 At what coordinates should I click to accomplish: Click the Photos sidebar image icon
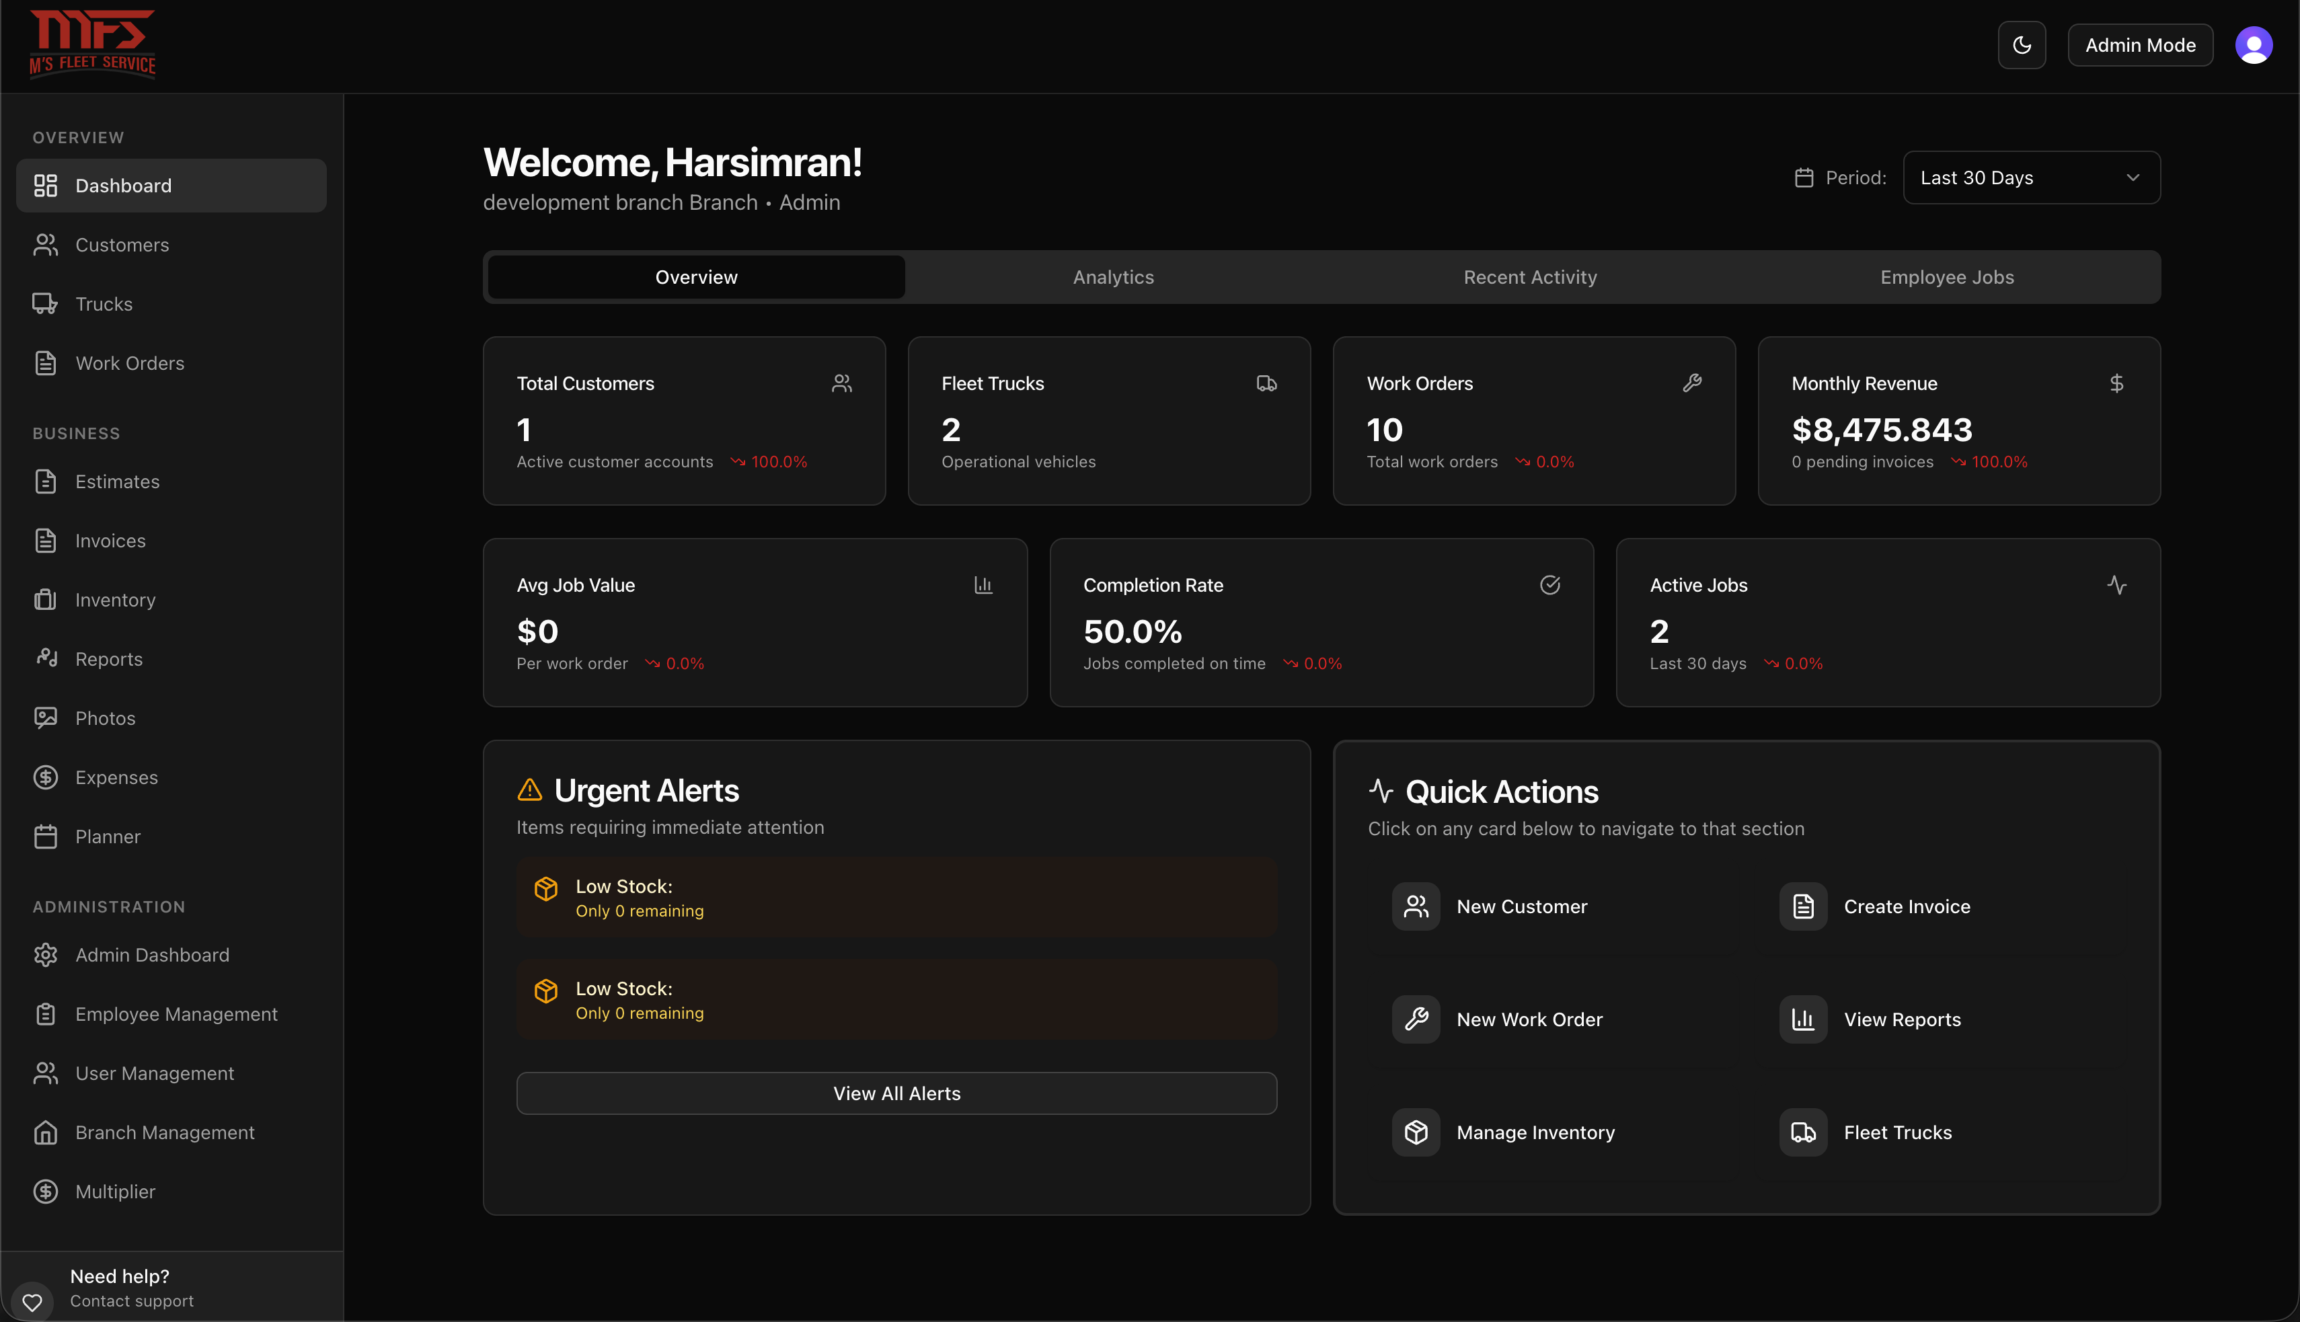click(x=46, y=718)
